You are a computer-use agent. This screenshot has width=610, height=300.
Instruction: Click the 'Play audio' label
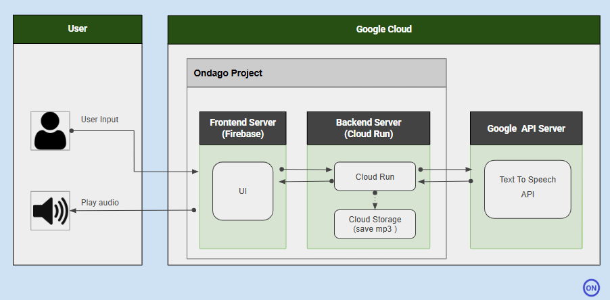pyautogui.click(x=100, y=203)
